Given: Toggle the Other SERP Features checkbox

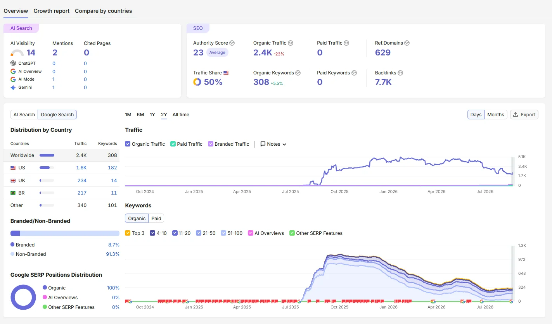Looking at the screenshot, I should [x=292, y=233].
